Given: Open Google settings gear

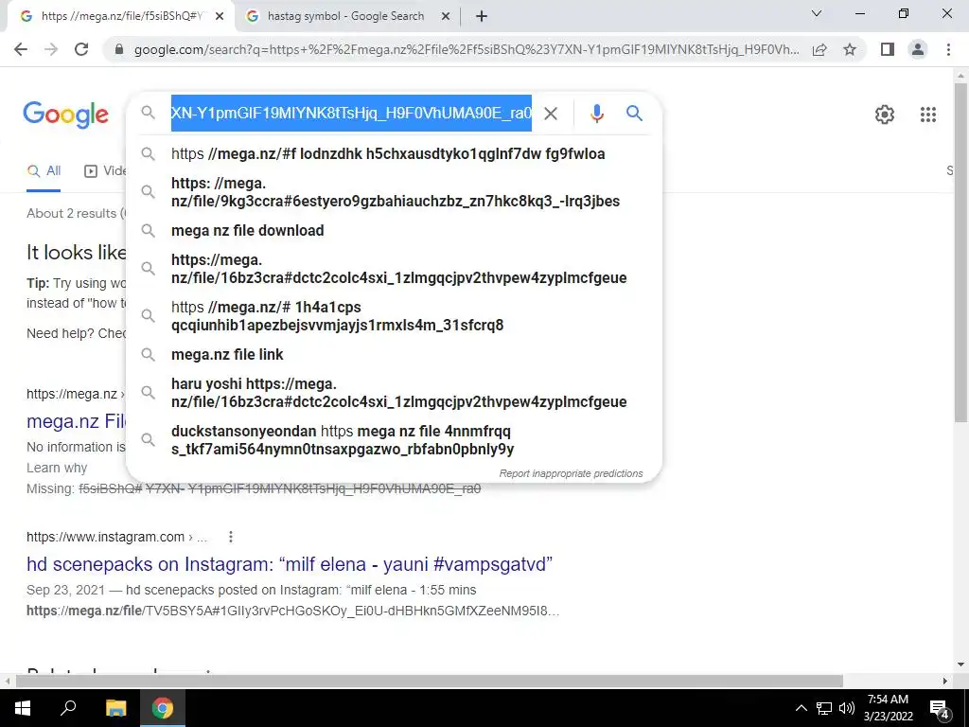Looking at the screenshot, I should pos(885,115).
